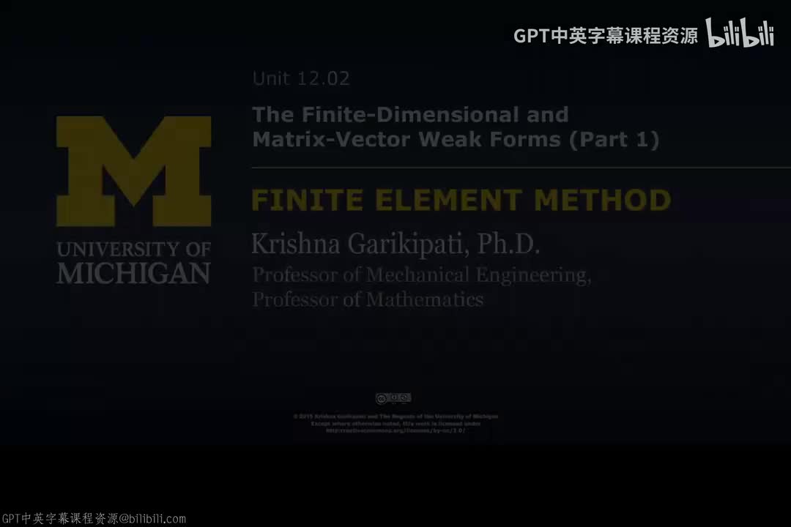This screenshot has width=791, height=527.
Task: Click the bilibili logo in the corner
Action: pos(740,33)
